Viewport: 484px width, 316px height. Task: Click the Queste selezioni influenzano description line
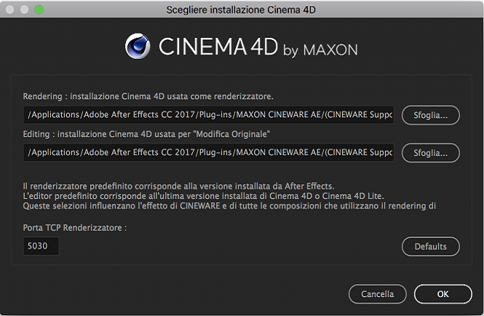229,206
